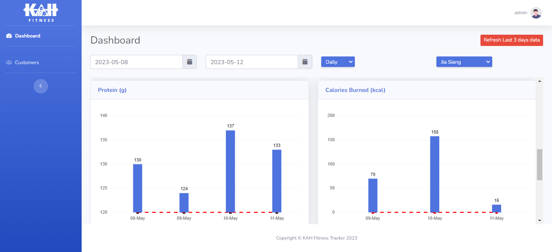Click the scrollbar down arrow

(x=539, y=221)
